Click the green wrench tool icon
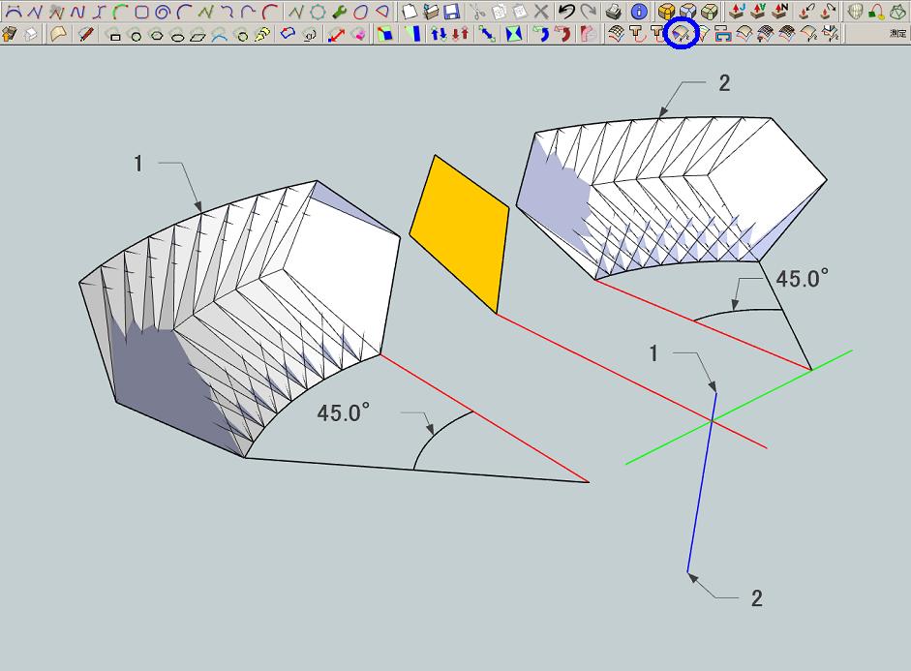The height and width of the screenshot is (671, 911). pyautogui.click(x=340, y=11)
